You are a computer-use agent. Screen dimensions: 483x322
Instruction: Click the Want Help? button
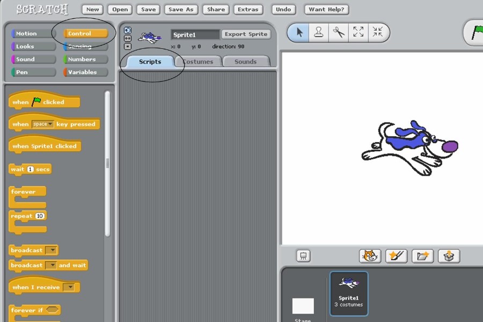326,9
